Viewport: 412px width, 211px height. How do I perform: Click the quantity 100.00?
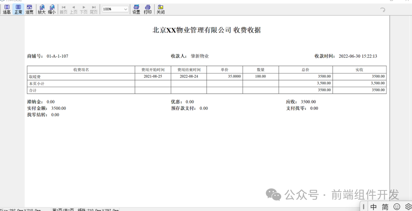pos(261,76)
